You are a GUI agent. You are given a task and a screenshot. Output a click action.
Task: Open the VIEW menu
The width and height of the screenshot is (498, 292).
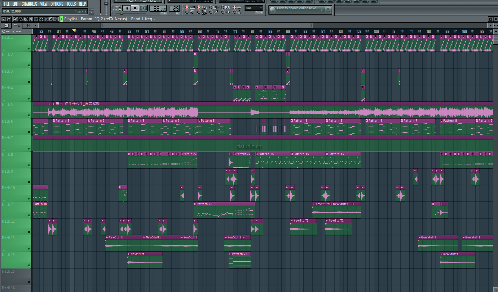click(44, 4)
